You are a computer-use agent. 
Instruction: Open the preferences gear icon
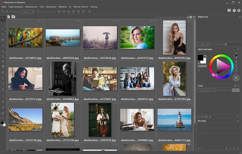(239, 11)
